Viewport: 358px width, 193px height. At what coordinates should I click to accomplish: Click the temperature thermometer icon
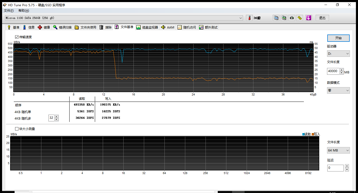[249, 18]
